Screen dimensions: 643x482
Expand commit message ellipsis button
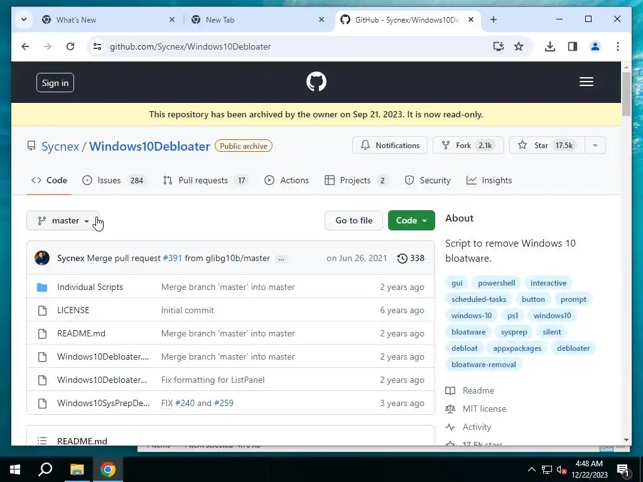pos(281,259)
